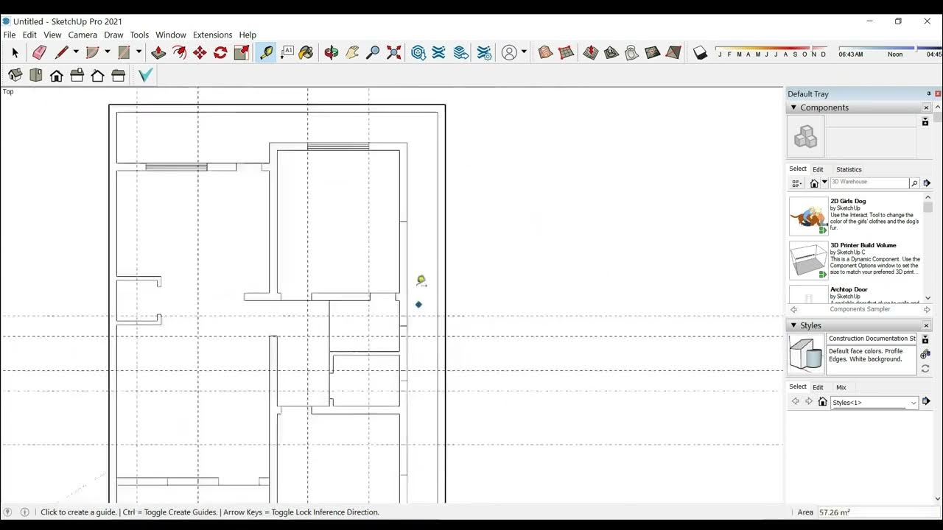Image resolution: width=943 pixels, height=530 pixels.
Task: Click the From Contours sandbox tool
Action: tap(545, 52)
